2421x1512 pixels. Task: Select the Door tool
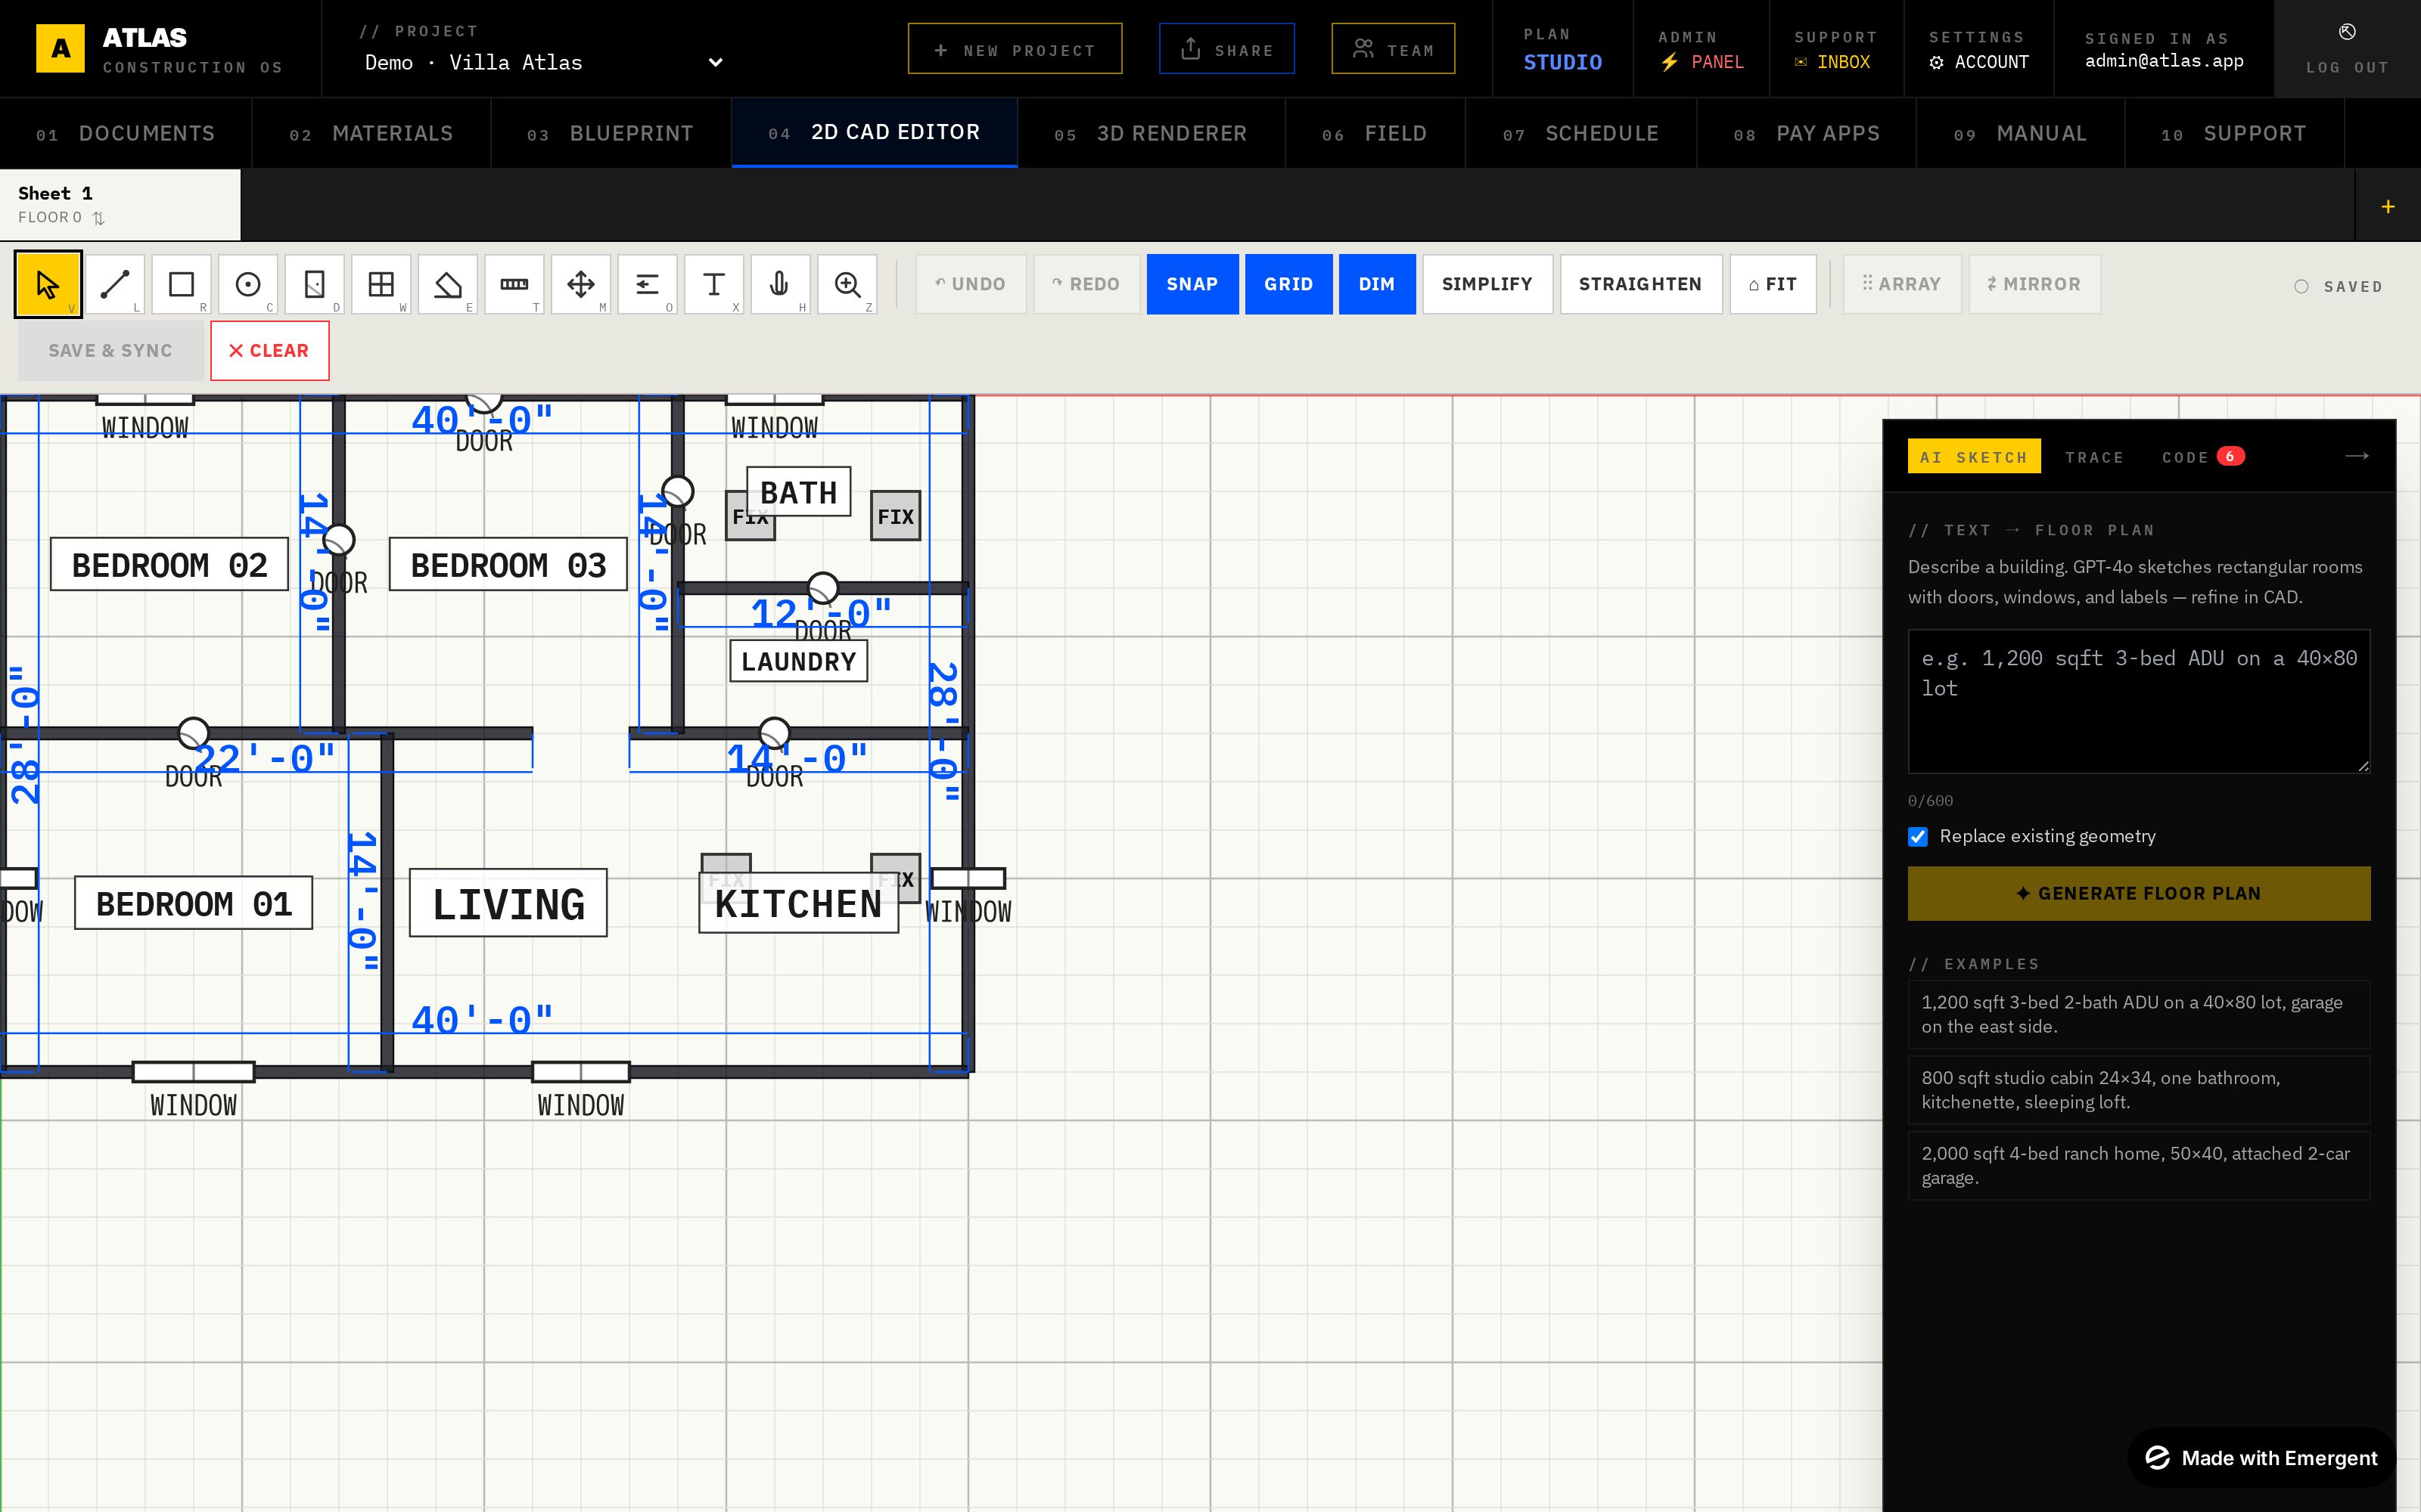click(x=314, y=285)
